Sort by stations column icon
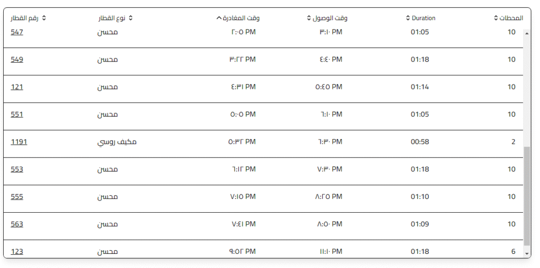The image size is (540, 268). (496, 18)
